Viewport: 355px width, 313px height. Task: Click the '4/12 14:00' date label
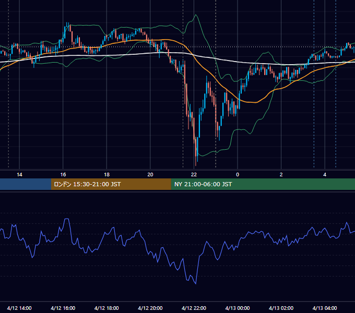[x=19, y=308]
